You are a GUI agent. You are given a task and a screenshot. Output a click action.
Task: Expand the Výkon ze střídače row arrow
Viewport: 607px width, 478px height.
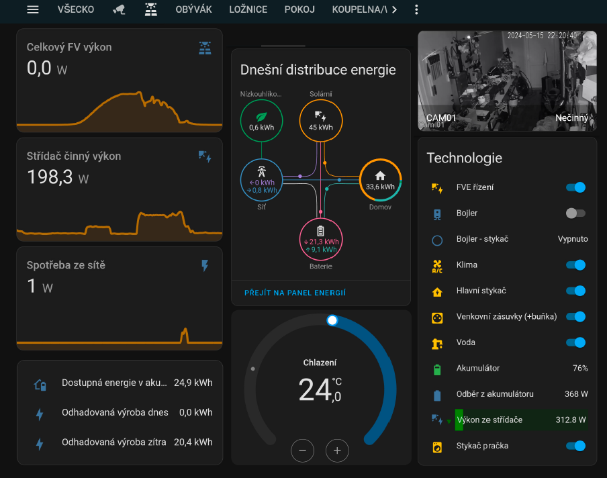point(449,421)
